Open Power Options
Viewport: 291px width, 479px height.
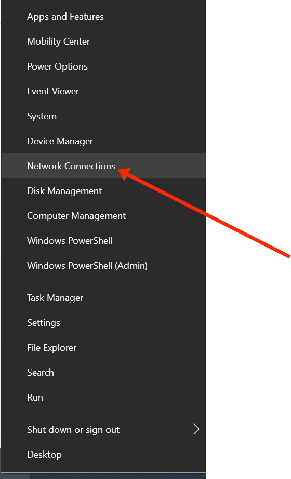tap(104, 66)
